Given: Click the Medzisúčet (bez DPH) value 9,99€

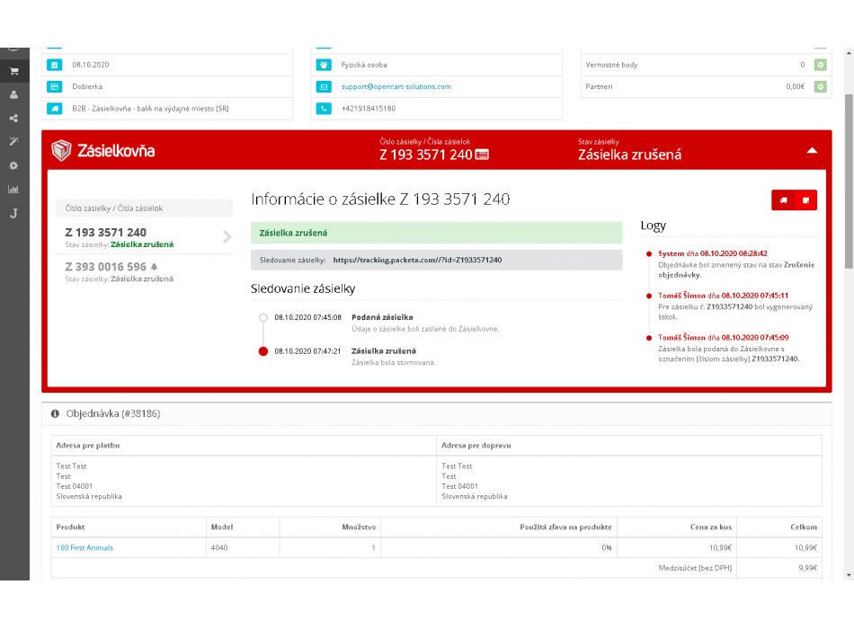Looking at the screenshot, I should 808,568.
